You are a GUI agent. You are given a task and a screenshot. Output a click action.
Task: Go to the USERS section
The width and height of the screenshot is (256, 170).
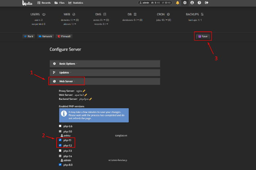pos(38,14)
